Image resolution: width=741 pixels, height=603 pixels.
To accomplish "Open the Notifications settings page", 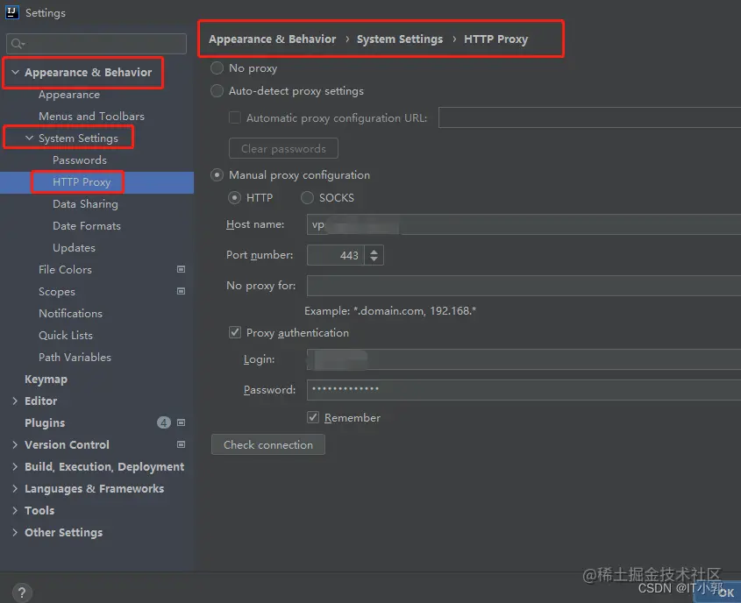I will (x=70, y=314).
